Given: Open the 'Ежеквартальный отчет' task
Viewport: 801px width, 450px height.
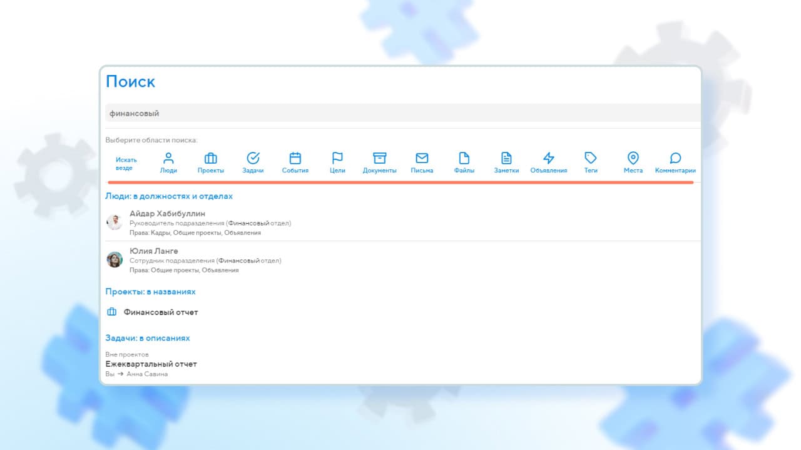Looking at the screenshot, I should click(151, 364).
